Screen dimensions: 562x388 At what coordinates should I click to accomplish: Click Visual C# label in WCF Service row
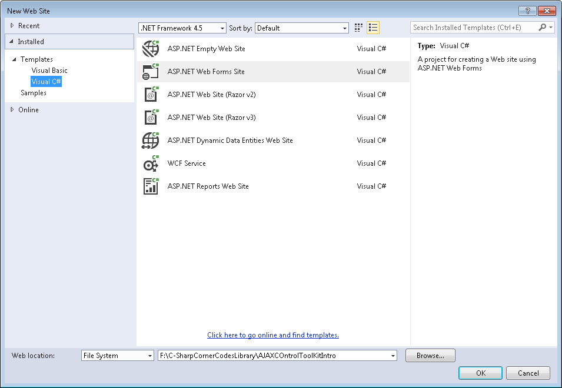point(372,163)
